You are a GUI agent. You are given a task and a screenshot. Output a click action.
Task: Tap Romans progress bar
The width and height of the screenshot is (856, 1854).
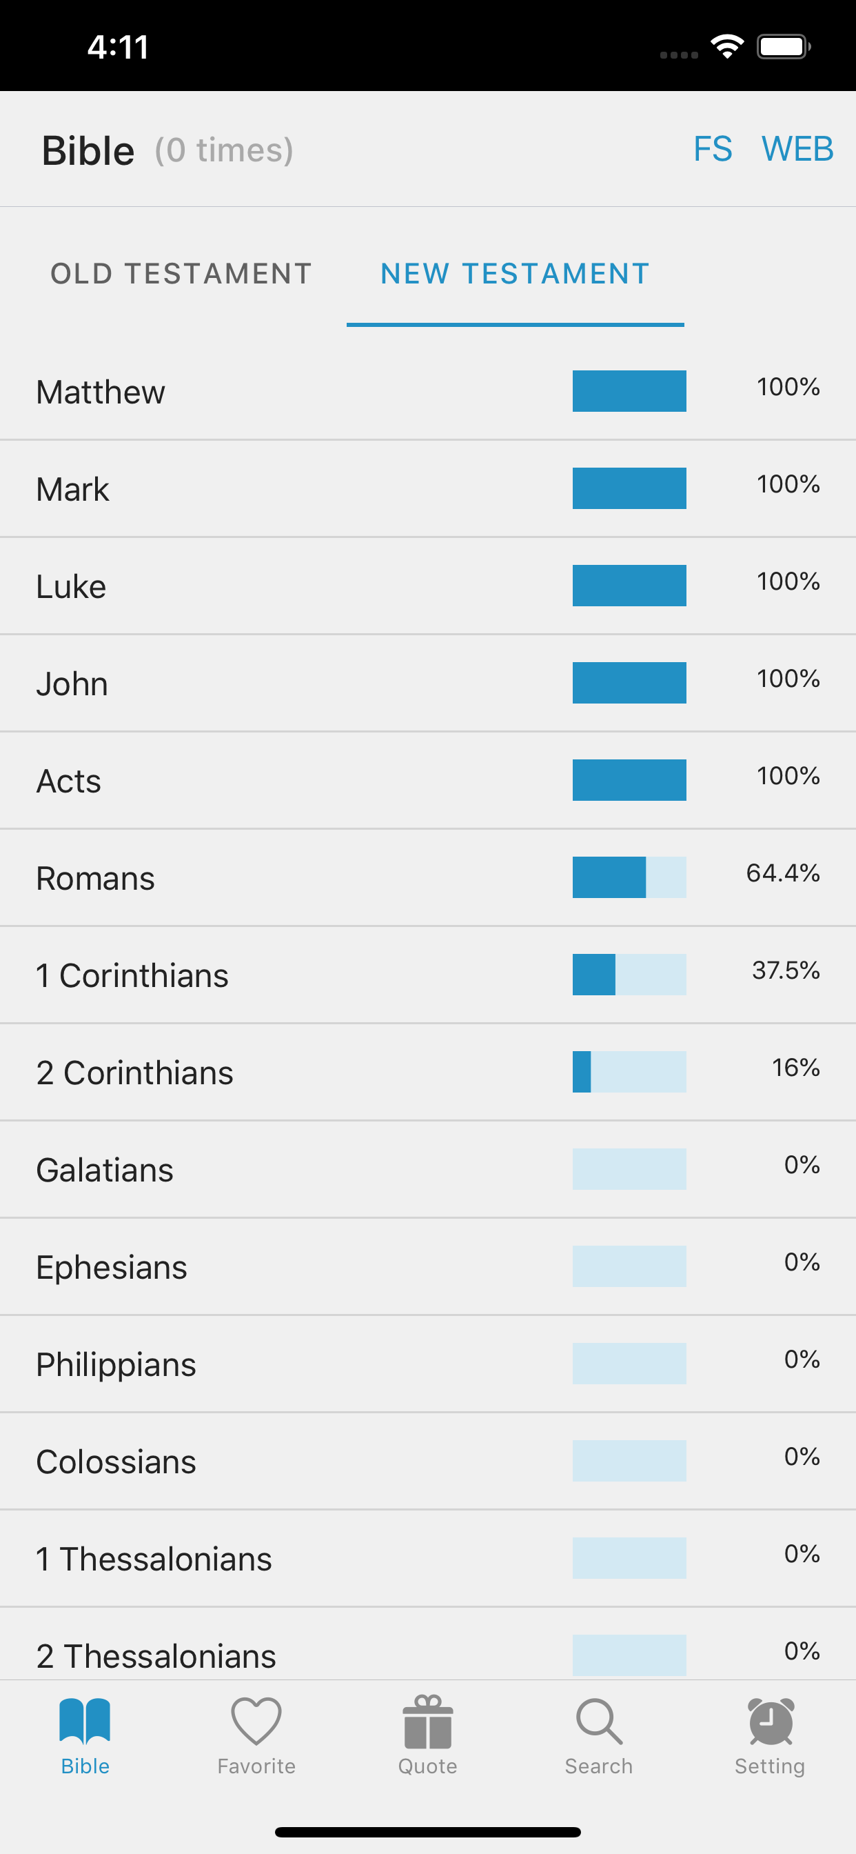pyautogui.click(x=629, y=877)
